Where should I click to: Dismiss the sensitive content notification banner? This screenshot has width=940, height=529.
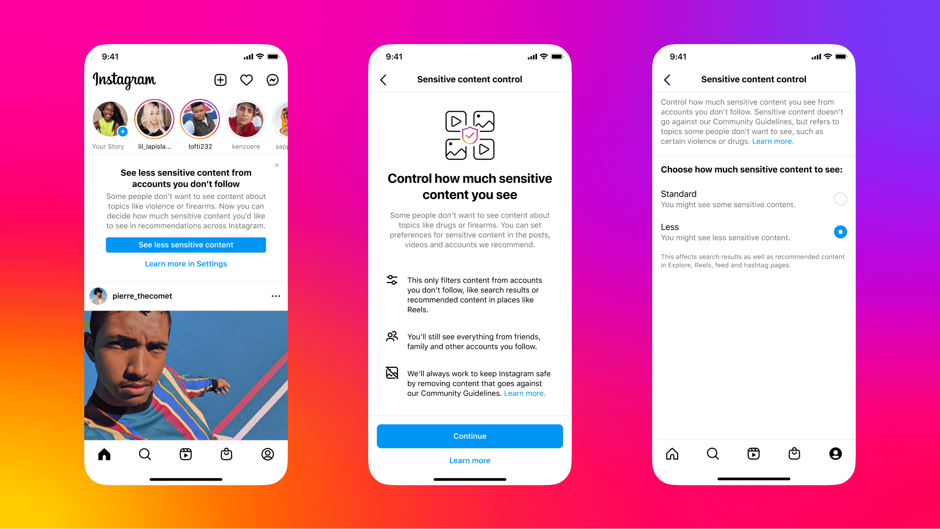tap(277, 166)
